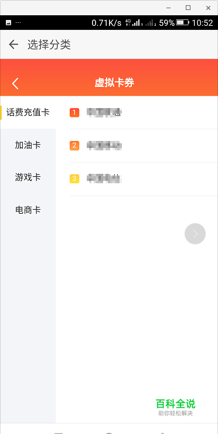Maximize the emulator window
218x434 pixels.
click(x=188, y=8)
